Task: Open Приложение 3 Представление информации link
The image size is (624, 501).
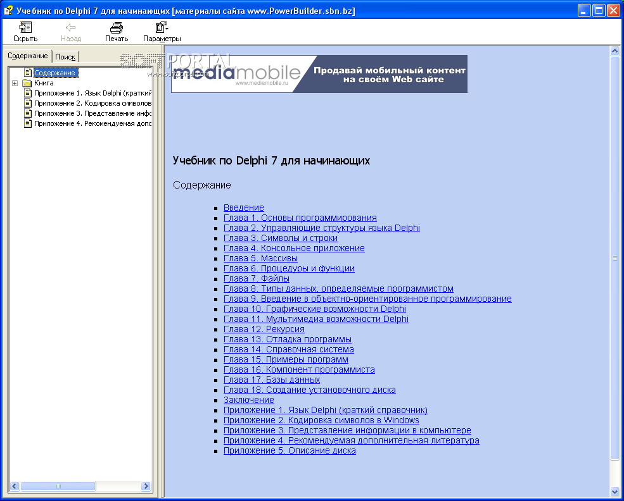Action: 347,430
